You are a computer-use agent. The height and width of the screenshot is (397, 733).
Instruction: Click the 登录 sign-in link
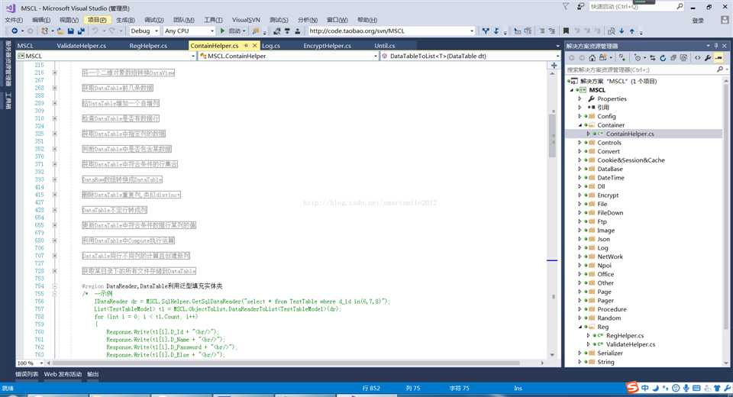698,20
